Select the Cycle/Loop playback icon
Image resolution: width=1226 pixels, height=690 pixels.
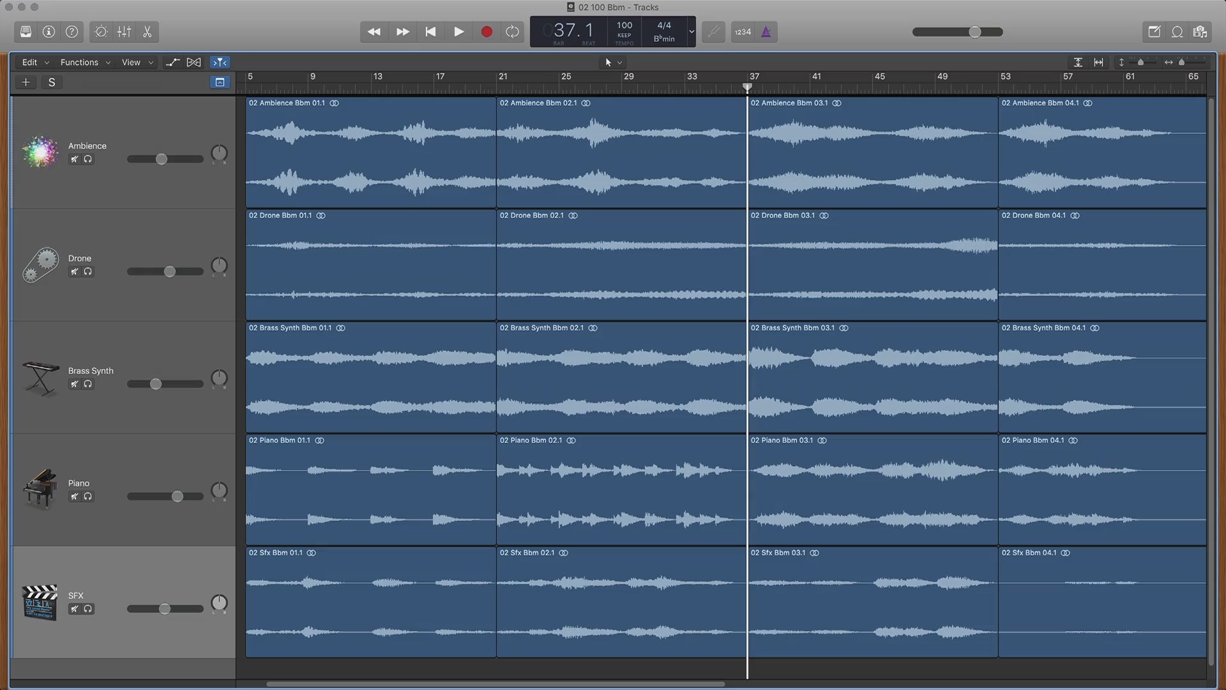(513, 32)
